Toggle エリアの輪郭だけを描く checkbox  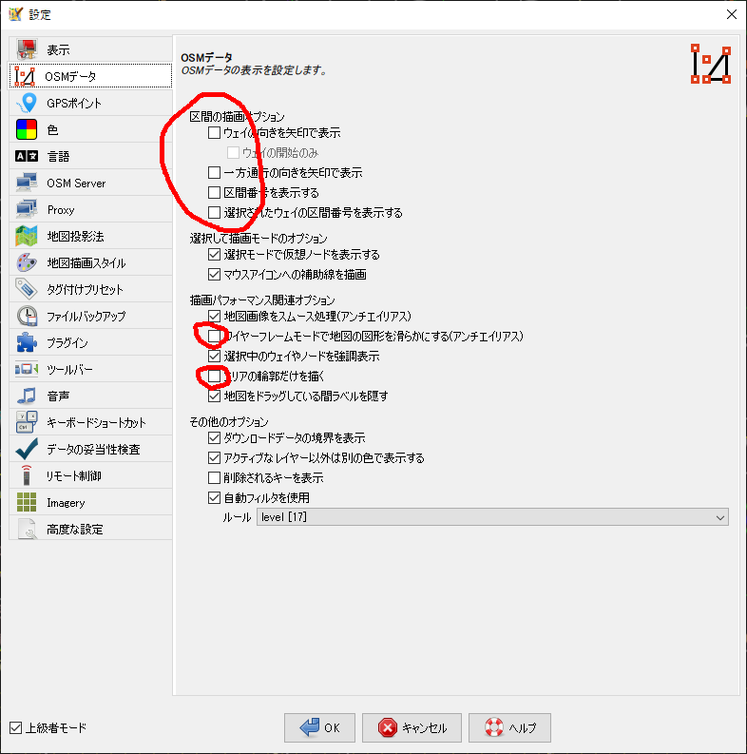click(215, 376)
